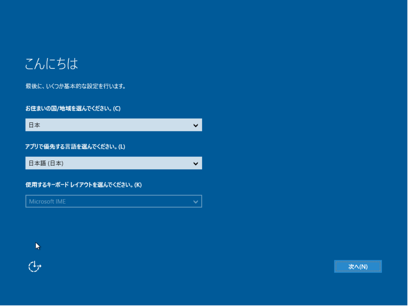This screenshot has width=408, height=306.
Task: Click the preferred language question label
Action: coord(75,147)
